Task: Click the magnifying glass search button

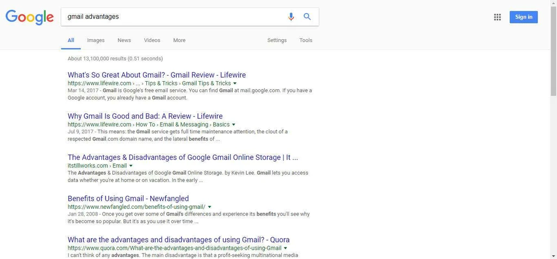Action: (x=307, y=17)
